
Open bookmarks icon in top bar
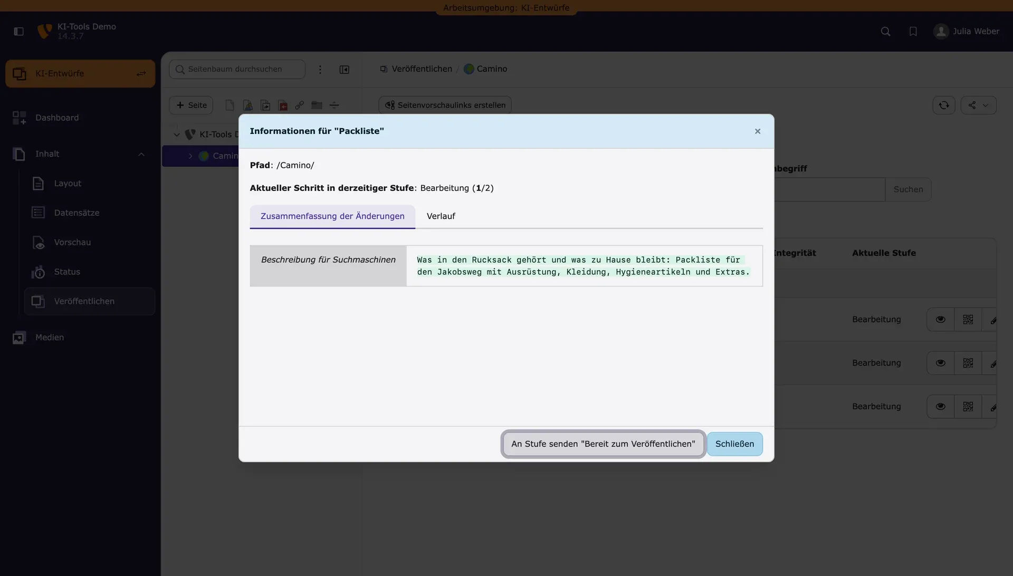coord(913,32)
